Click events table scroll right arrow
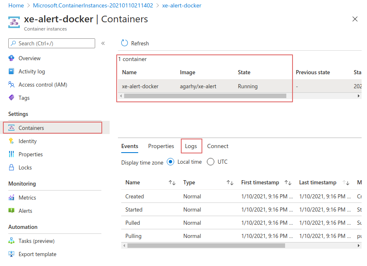Image resolution: width=367 pixels, height=266 pixels. (359, 245)
